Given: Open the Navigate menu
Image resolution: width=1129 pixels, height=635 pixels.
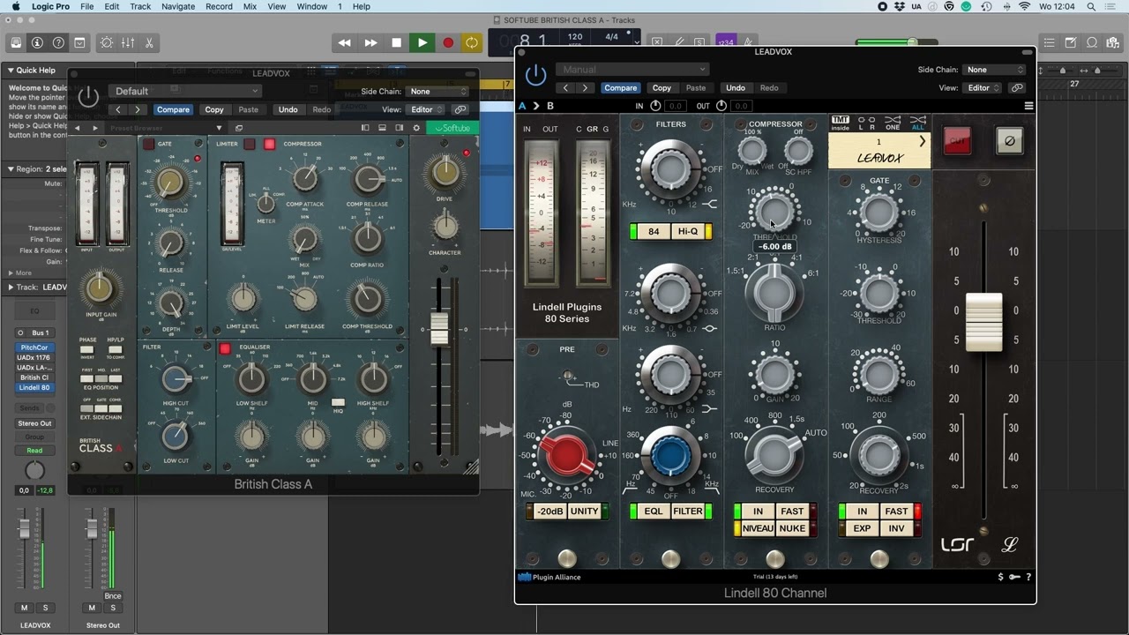Looking at the screenshot, I should click(178, 6).
